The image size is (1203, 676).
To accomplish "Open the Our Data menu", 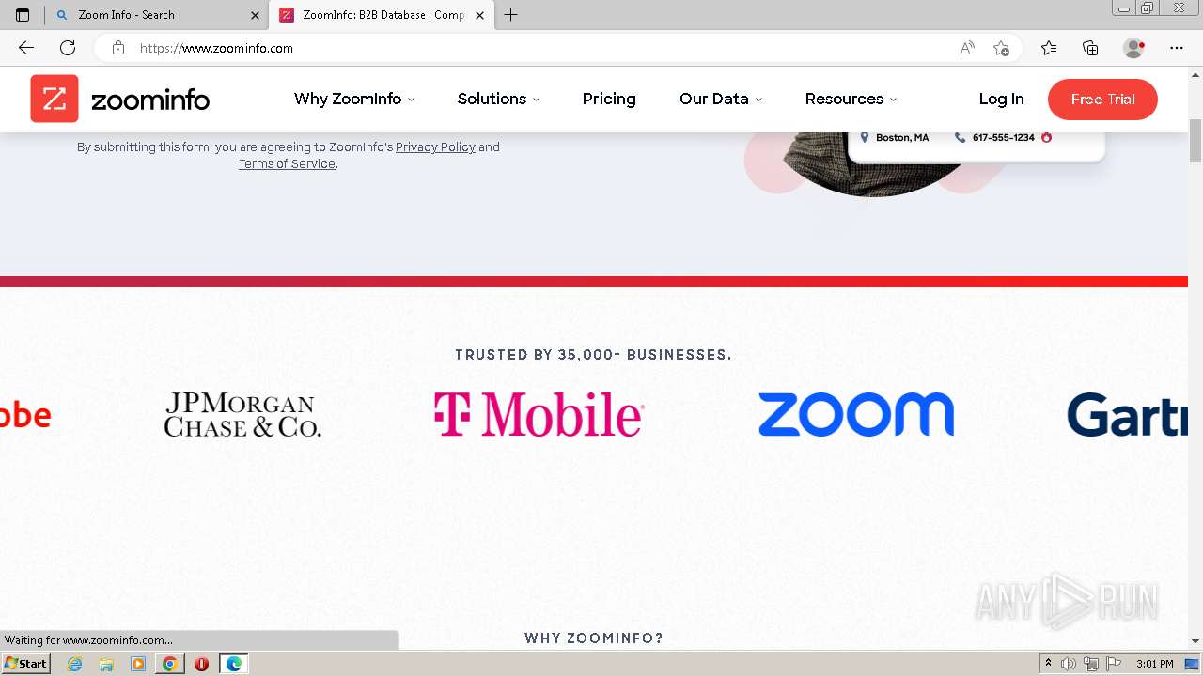I will click(721, 99).
